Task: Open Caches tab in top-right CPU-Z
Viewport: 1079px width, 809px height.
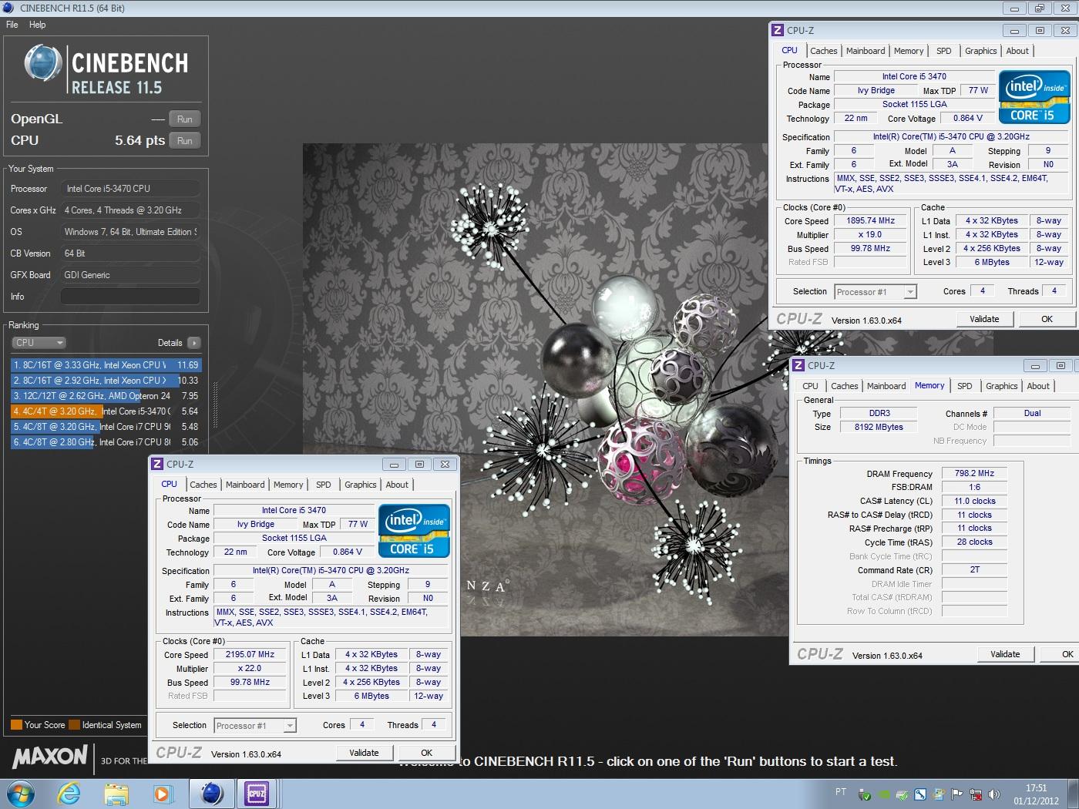Action: [x=824, y=51]
